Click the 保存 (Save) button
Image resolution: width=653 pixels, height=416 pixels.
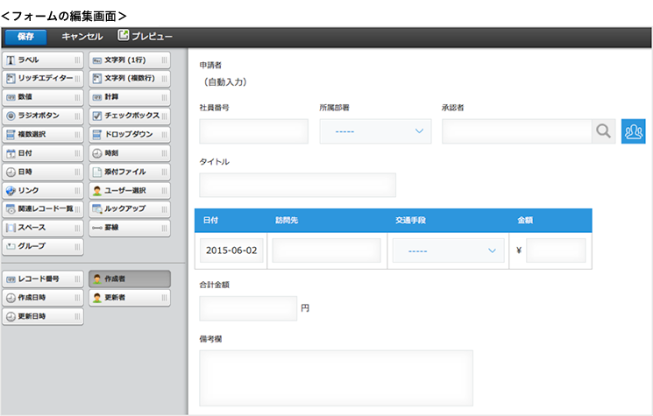[25, 36]
